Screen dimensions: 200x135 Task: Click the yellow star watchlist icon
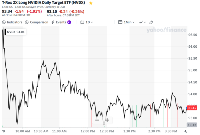(91, 3)
